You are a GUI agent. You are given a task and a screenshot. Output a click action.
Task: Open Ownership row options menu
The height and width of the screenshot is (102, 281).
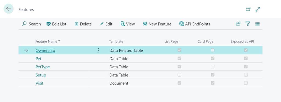(x=98, y=50)
